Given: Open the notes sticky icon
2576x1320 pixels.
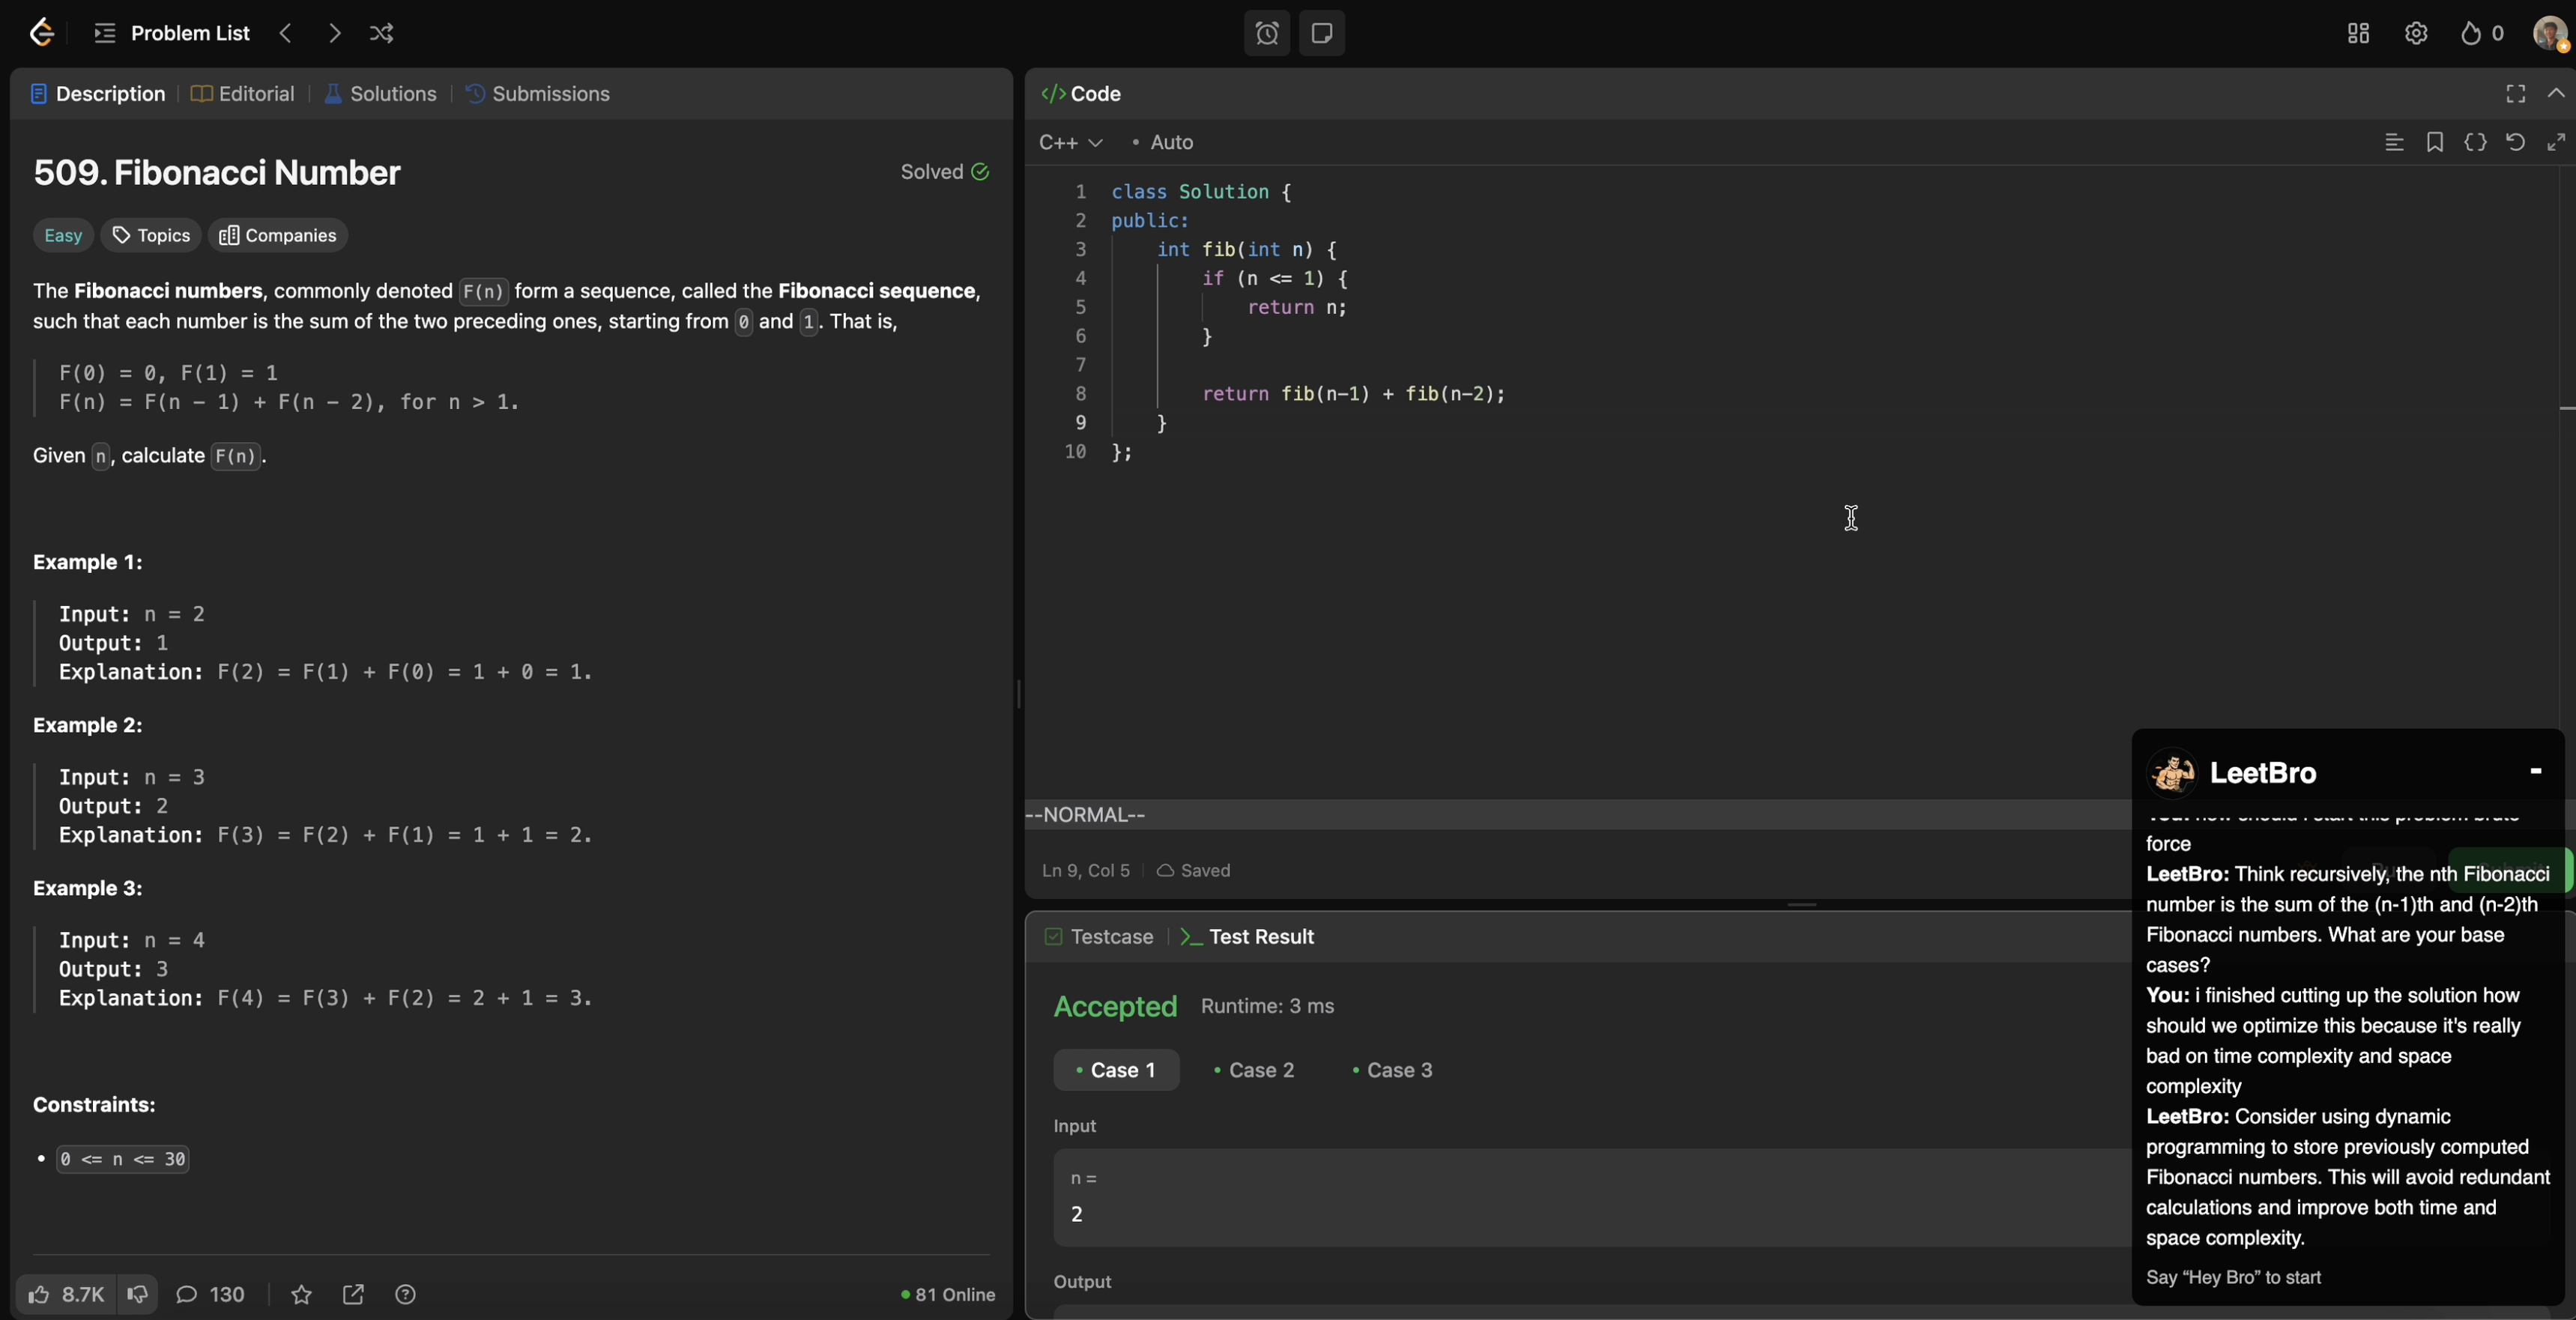Looking at the screenshot, I should tap(1321, 33).
